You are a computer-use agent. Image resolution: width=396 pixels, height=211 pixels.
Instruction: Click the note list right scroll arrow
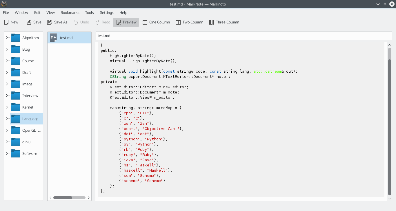click(88, 198)
